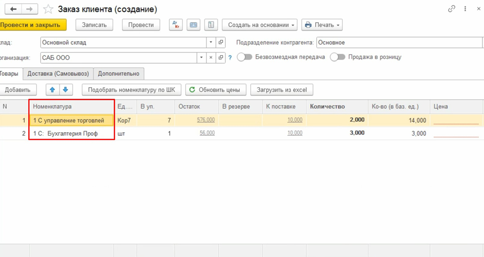Viewport: 484px width, 257px height.
Task: Clear the САБ ООО organization field
Action: tap(211, 57)
